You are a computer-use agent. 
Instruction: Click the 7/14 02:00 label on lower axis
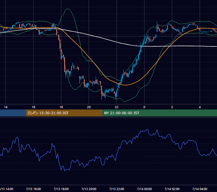(x=172, y=189)
